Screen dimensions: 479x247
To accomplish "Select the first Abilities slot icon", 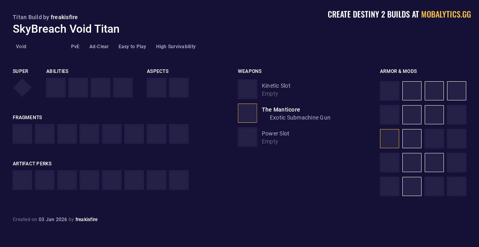I will pyautogui.click(x=56, y=88).
